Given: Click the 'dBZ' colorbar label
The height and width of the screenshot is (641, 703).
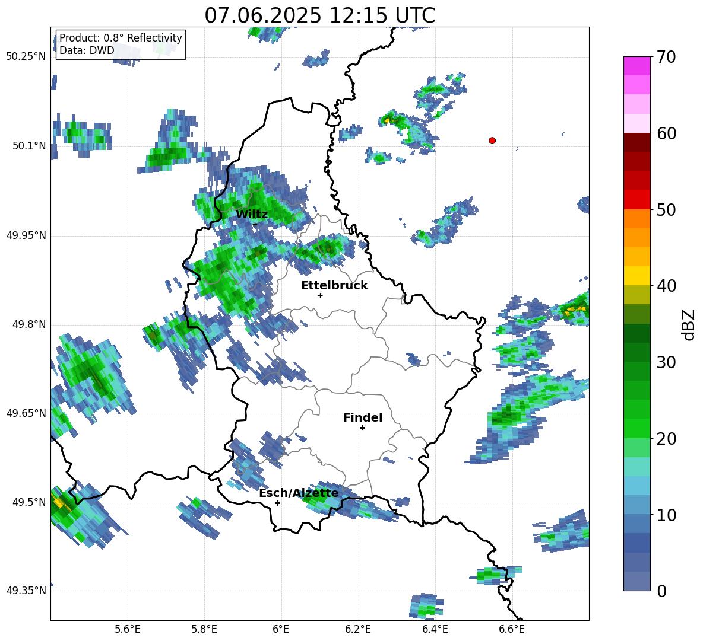Looking at the screenshot, I should coord(689,324).
